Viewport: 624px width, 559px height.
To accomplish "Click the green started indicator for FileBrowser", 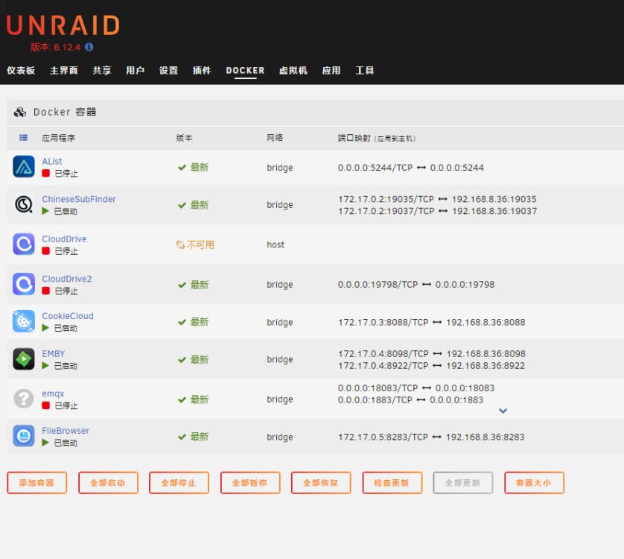I will click(45, 442).
